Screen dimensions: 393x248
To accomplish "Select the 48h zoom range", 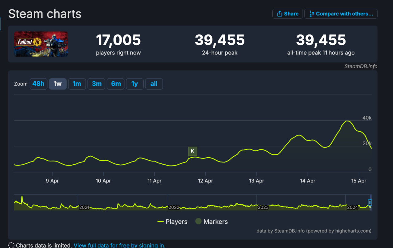I will pos(38,84).
